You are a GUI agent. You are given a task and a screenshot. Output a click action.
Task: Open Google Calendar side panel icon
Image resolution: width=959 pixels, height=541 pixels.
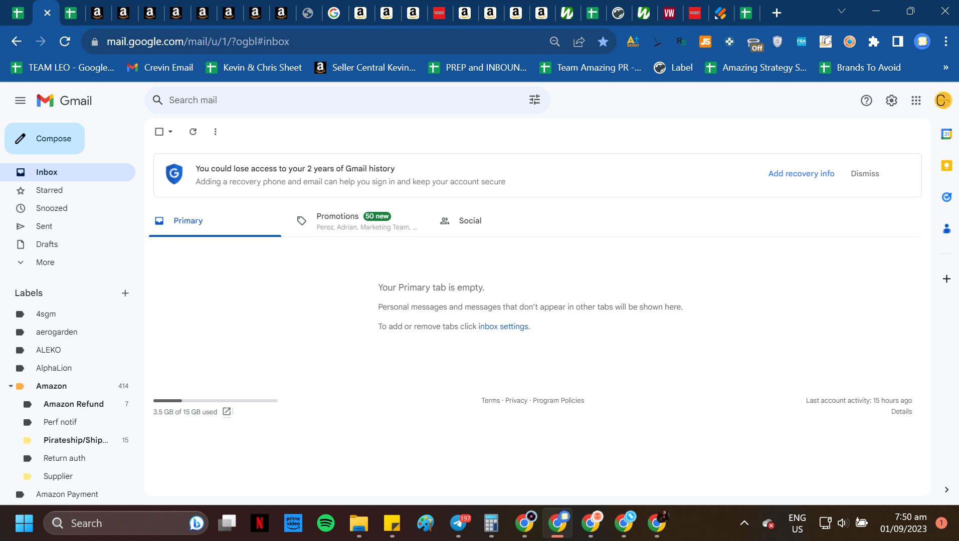pos(946,134)
